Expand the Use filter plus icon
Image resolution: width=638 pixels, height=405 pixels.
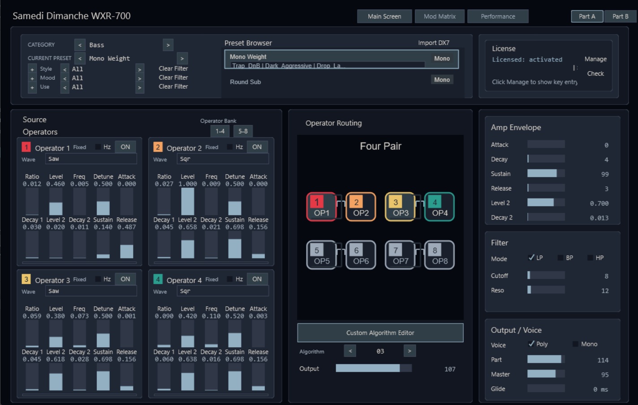click(32, 87)
